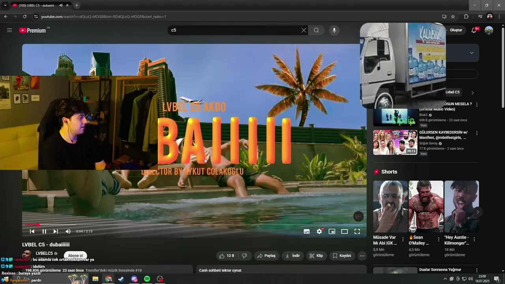Open the YouTube guide hamburger menu
Viewport: 505px width, 284px height.
point(9,30)
